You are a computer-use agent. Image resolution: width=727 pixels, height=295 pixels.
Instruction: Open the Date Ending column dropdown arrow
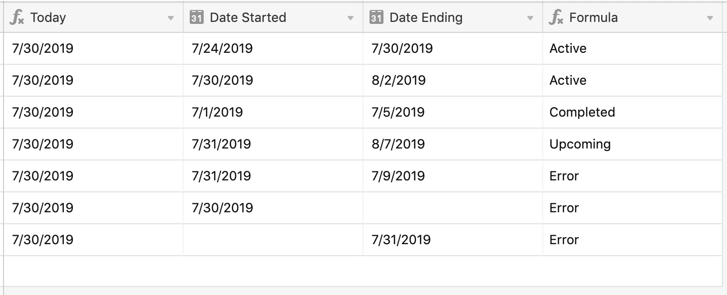coord(530,18)
